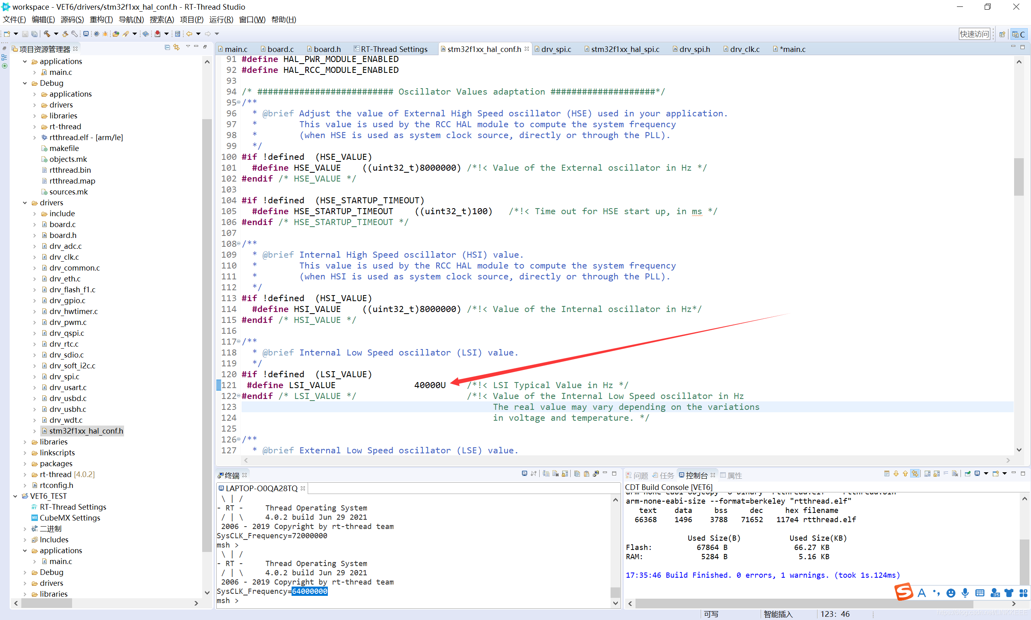Open the dropdown next to download firmware icon
The width and height of the screenshot is (1031, 620).
point(167,34)
